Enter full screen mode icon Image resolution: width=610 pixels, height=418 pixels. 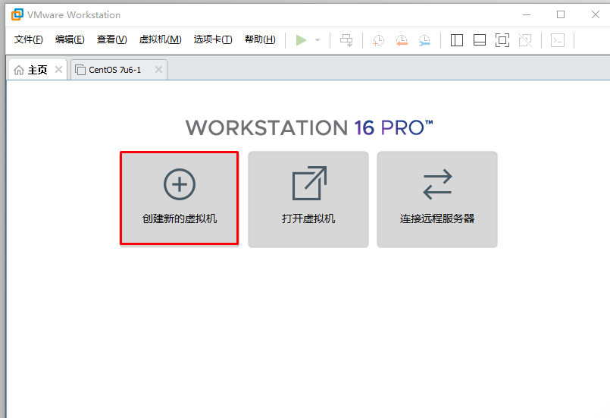[502, 40]
